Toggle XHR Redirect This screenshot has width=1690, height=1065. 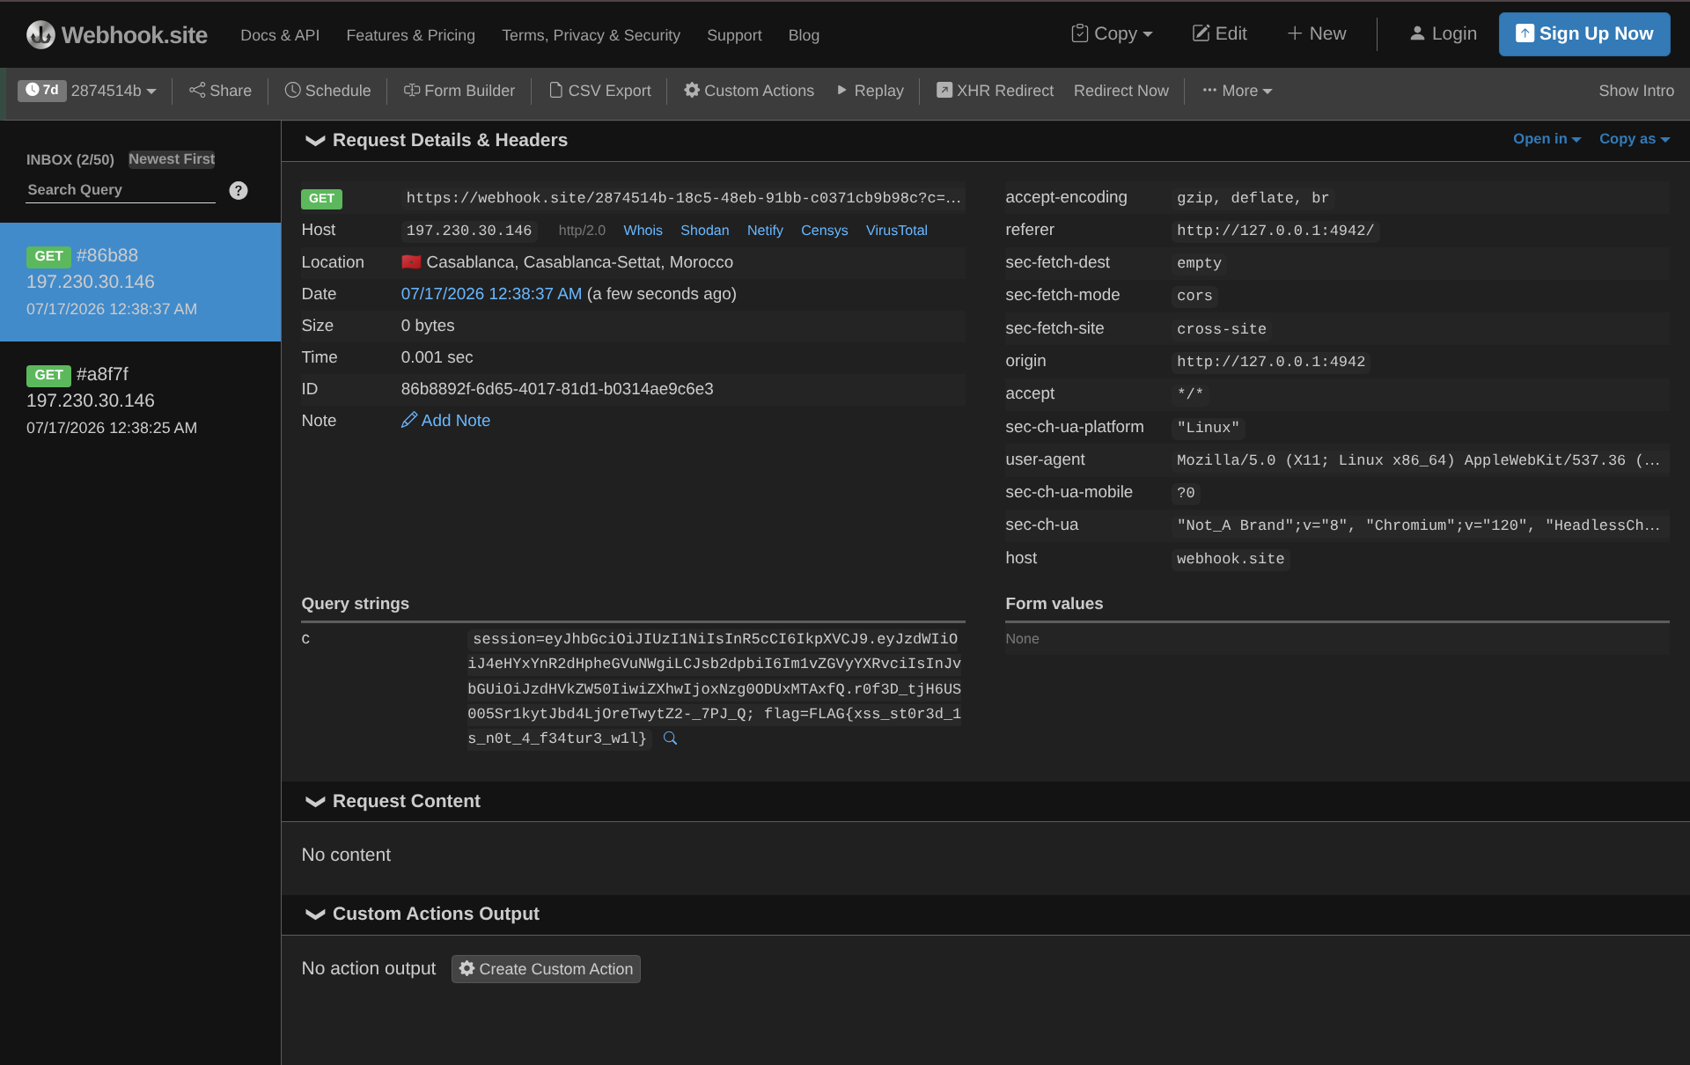995,91
